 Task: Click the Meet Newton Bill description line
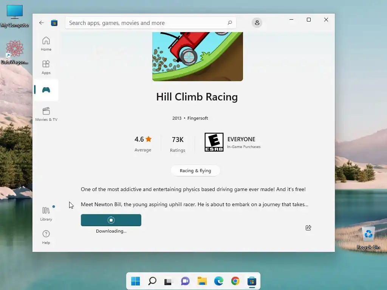click(195, 204)
